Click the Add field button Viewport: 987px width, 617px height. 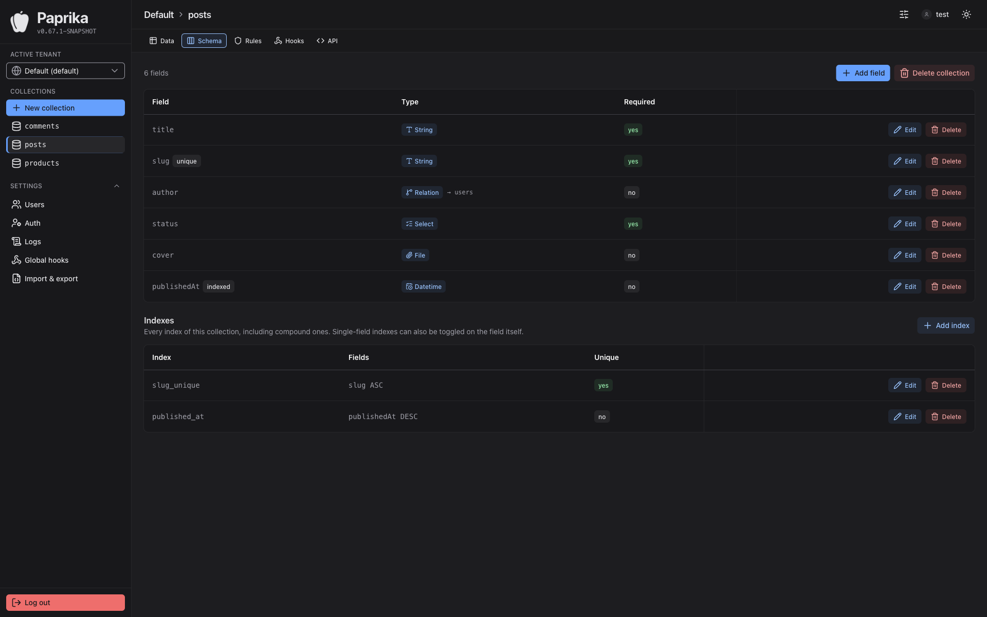(x=863, y=73)
